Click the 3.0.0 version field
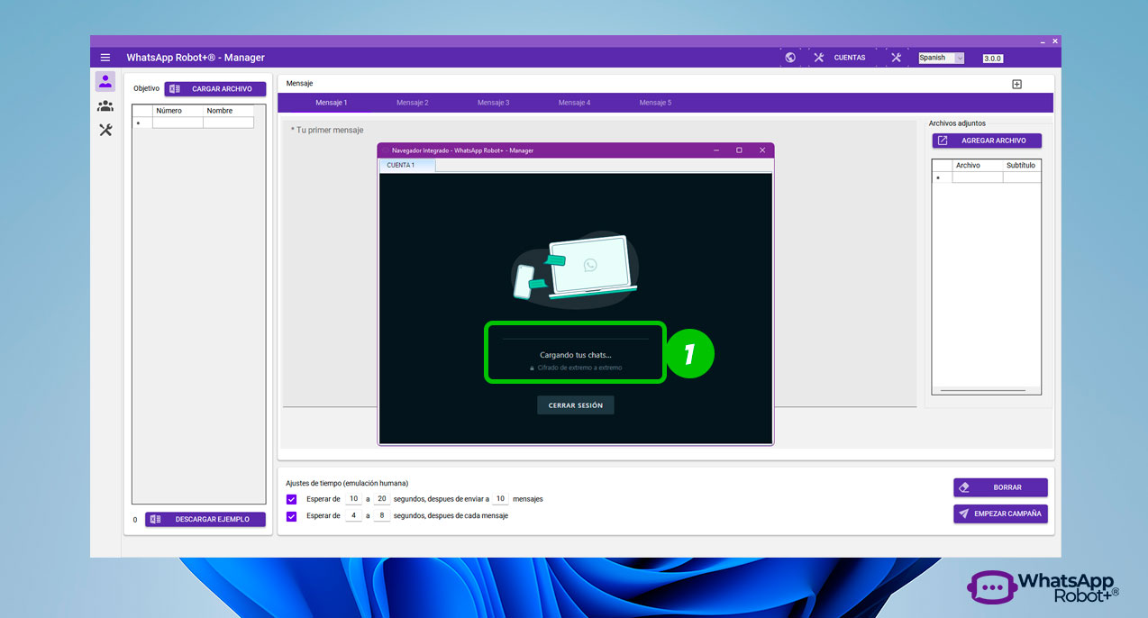Viewport: 1148px width, 618px height. coord(992,59)
